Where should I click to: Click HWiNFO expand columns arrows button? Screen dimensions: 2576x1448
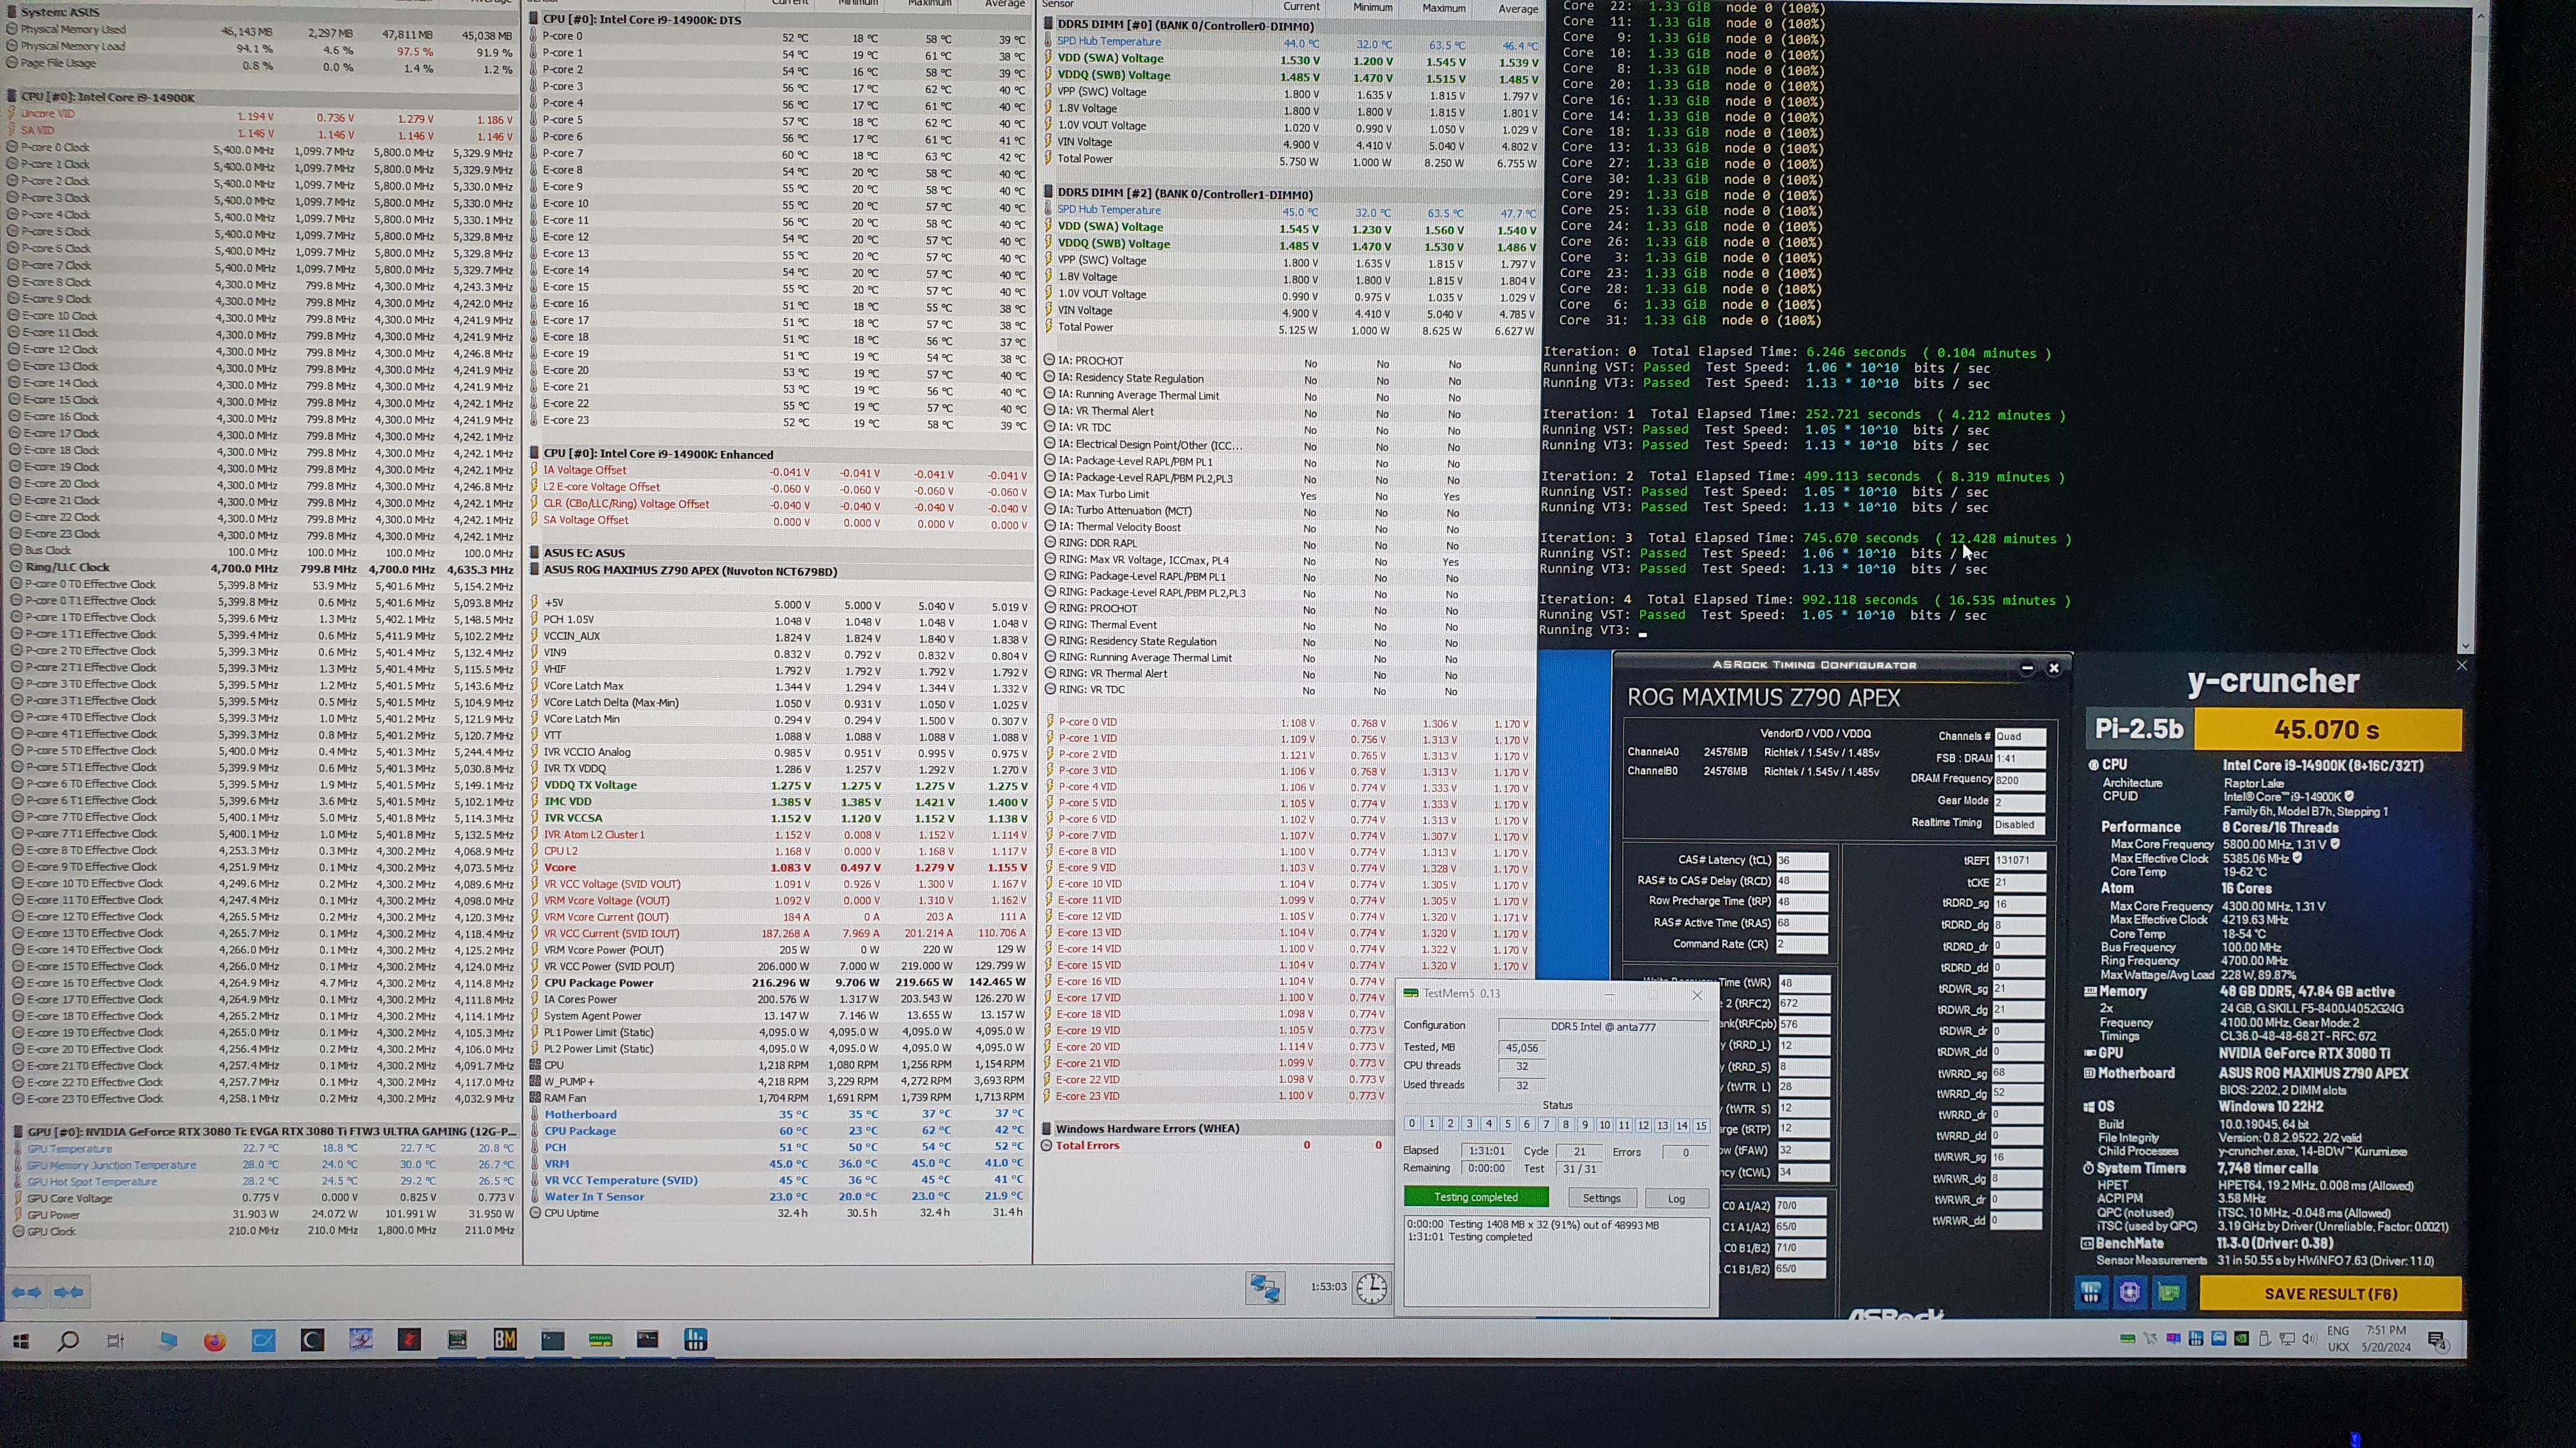[x=25, y=1292]
